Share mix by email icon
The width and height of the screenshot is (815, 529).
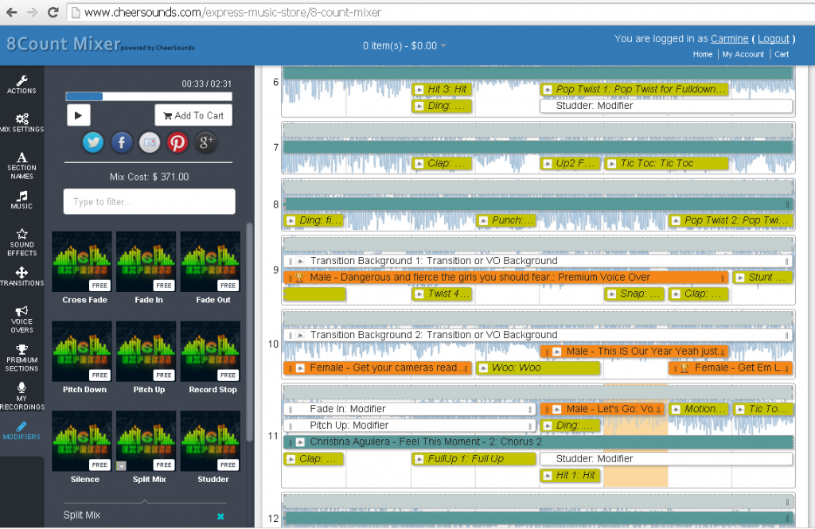pos(150,142)
